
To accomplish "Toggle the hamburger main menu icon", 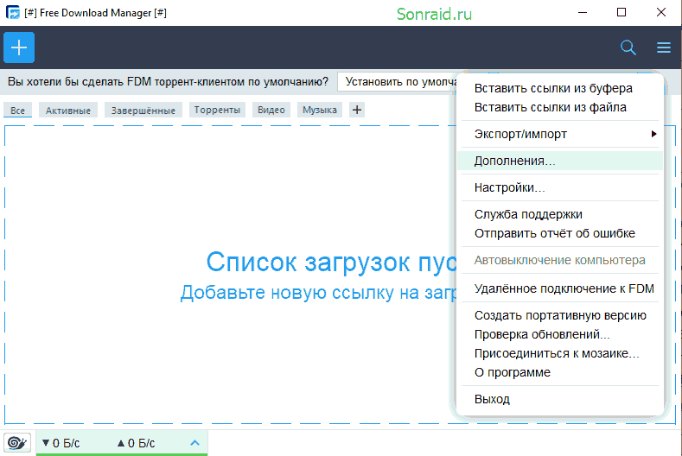I will [663, 47].
